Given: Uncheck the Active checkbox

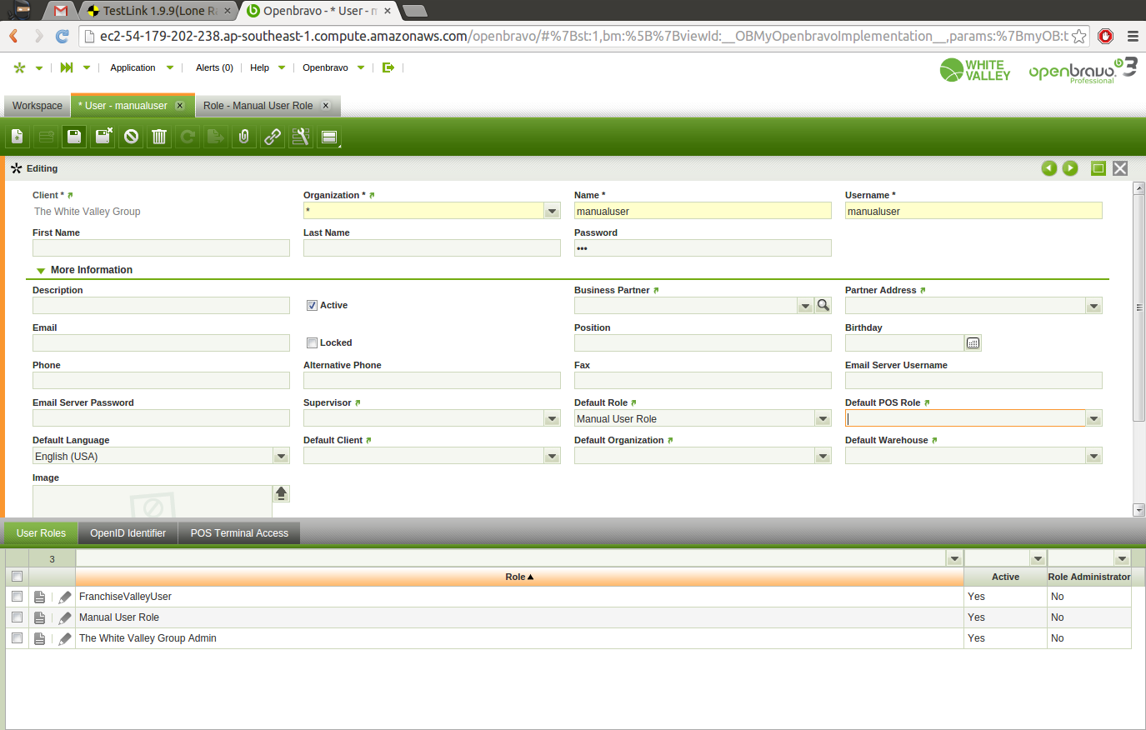Looking at the screenshot, I should (312, 306).
